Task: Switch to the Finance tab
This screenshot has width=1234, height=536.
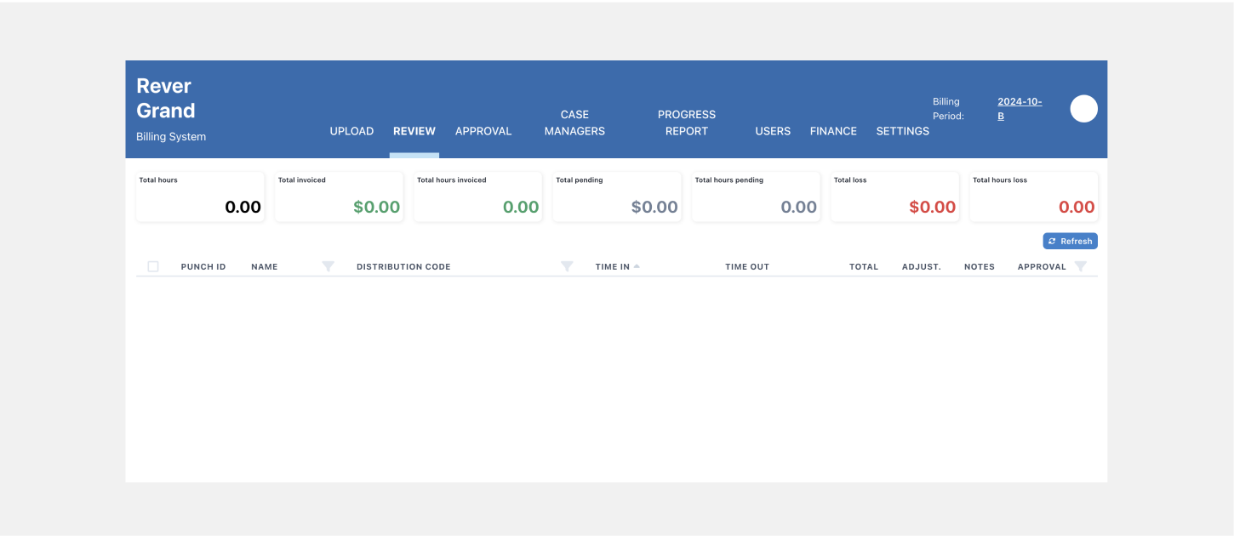Action: (833, 131)
